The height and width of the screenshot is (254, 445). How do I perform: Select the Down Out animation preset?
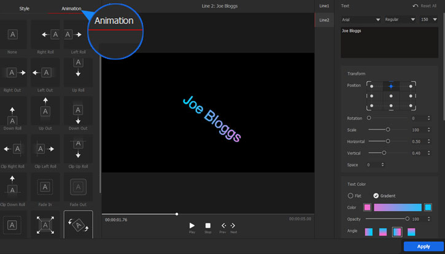click(x=78, y=112)
